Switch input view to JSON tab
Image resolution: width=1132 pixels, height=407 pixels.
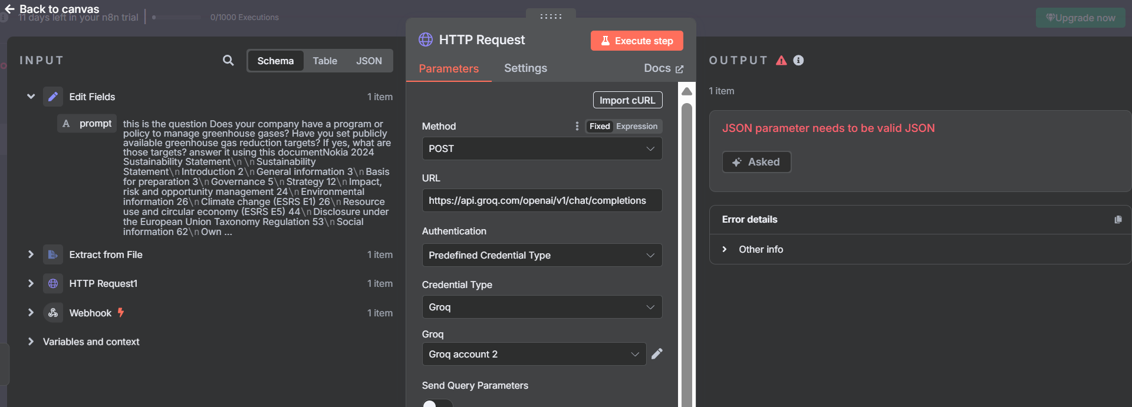coord(368,61)
